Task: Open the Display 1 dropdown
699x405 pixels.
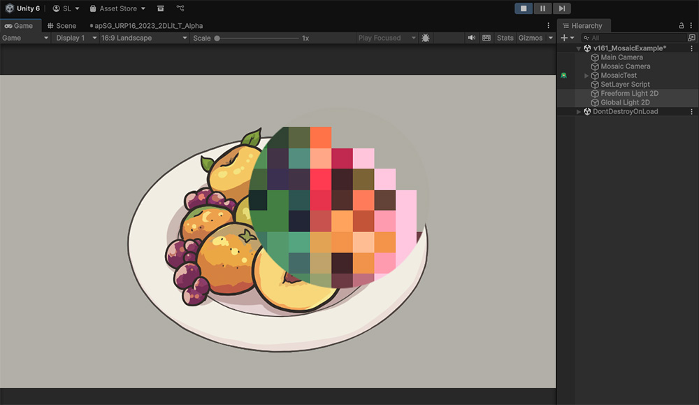Action: [x=73, y=38]
